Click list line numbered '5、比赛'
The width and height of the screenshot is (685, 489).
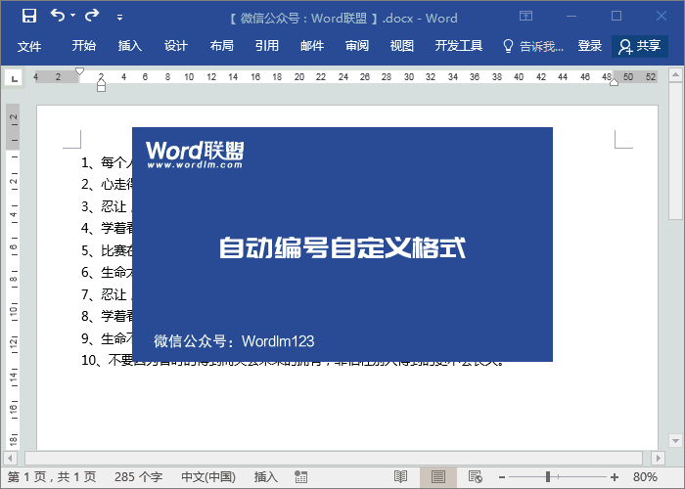point(107,250)
